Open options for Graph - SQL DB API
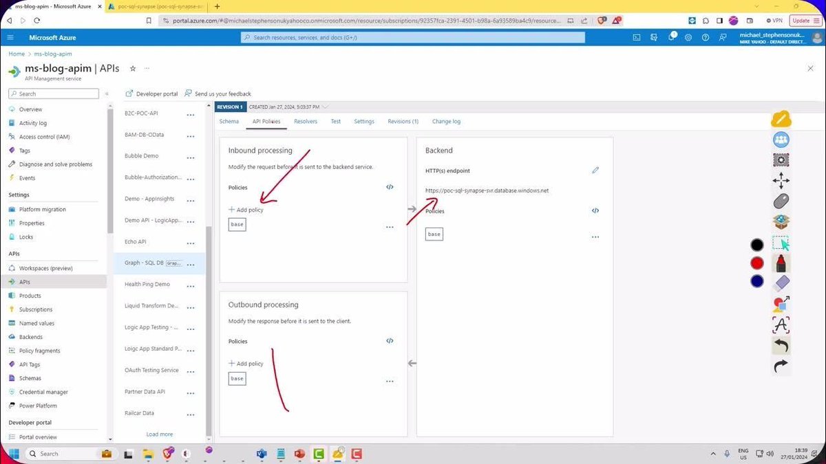The image size is (826, 464). coord(191,264)
